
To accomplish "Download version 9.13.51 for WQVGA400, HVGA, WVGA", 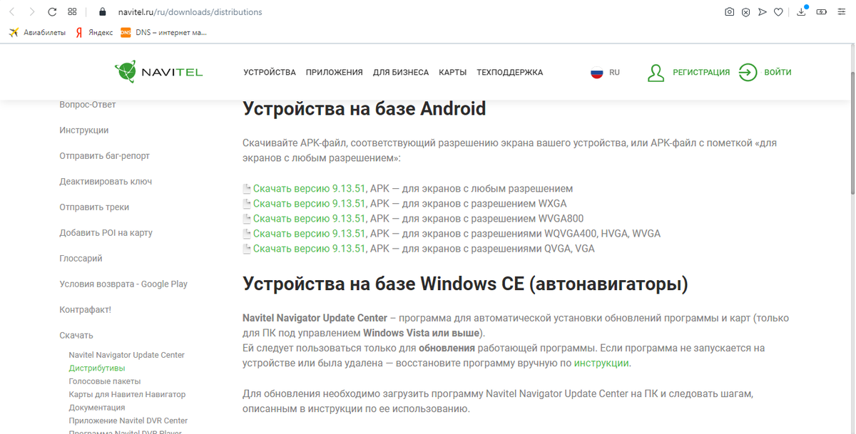I will click(310, 234).
